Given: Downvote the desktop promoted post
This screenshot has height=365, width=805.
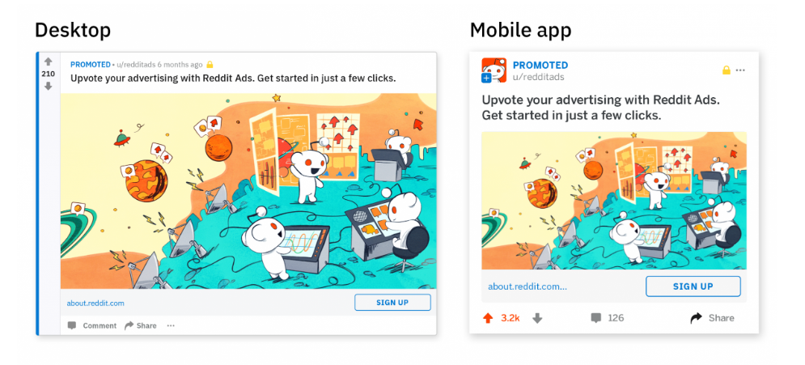Looking at the screenshot, I should tap(49, 87).
